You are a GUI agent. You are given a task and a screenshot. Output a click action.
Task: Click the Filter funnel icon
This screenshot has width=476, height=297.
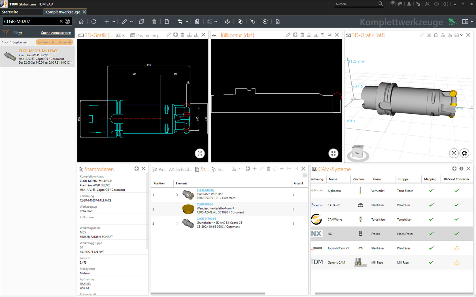(5, 33)
